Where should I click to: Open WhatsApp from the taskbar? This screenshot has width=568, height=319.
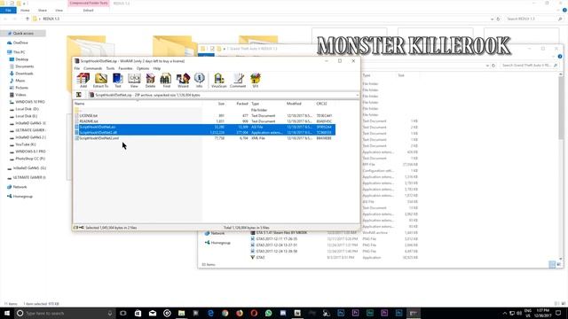(268, 313)
